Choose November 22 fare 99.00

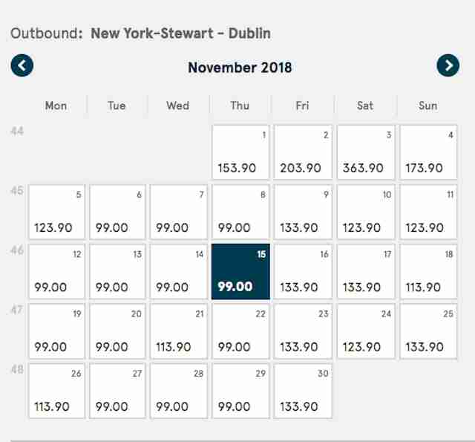(x=240, y=331)
